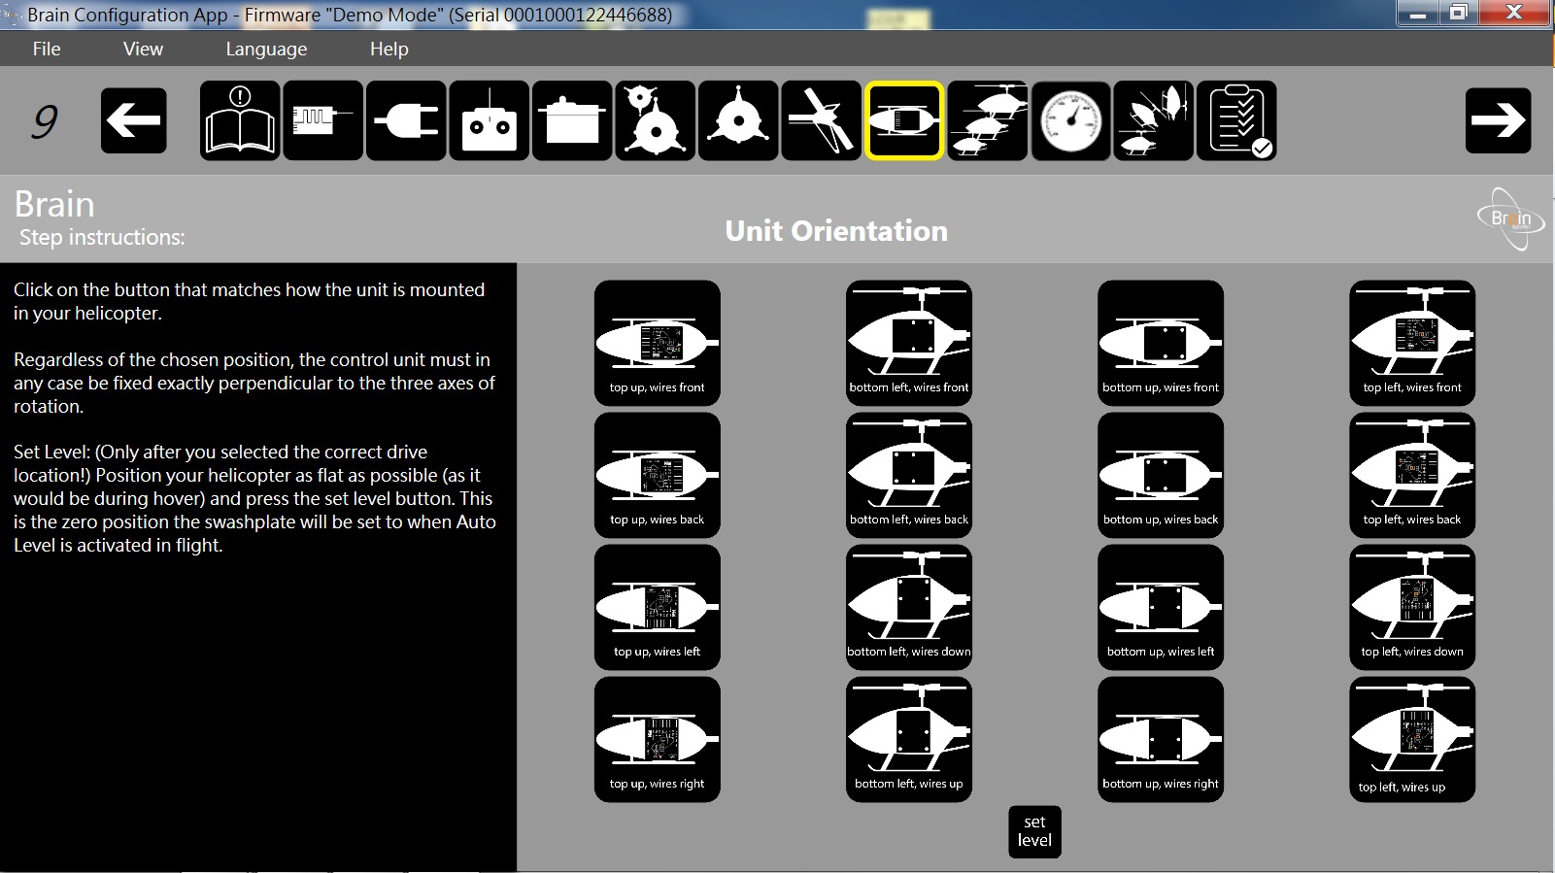This screenshot has height=873, width=1555.
Task: Minimize the Brain Configuration App window
Action: click(1418, 14)
